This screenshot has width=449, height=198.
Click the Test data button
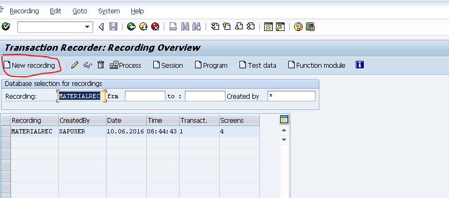(x=258, y=65)
